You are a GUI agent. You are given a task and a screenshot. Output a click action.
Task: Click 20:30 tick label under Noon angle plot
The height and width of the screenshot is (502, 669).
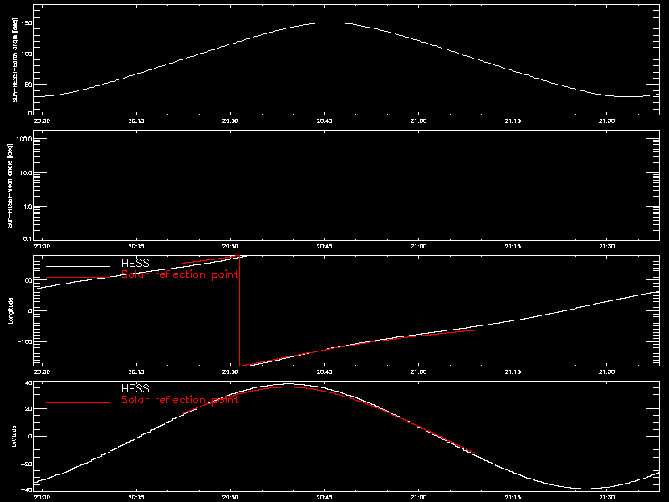[x=231, y=246]
